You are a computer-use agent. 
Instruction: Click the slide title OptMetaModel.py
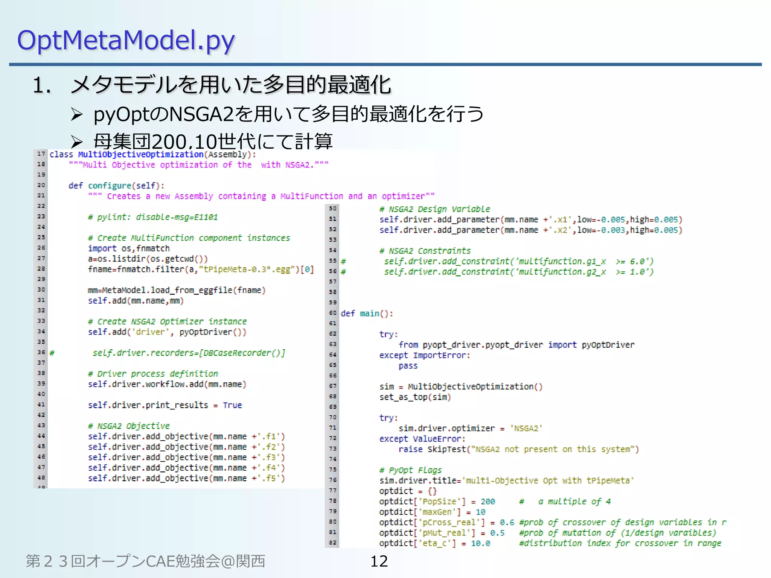tap(126, 41)
